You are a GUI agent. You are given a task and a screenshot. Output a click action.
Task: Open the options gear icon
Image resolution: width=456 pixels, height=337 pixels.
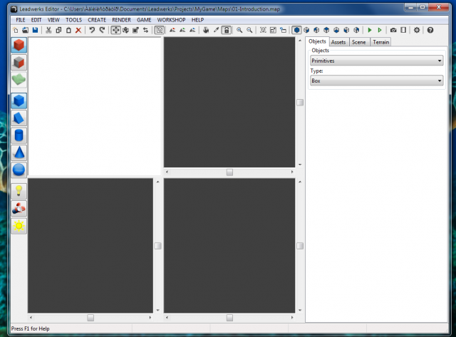click(x=418, y=31)
